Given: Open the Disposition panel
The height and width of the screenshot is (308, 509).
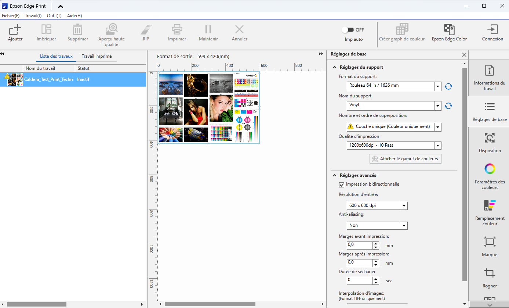Looking at the screenshot, I should 490,143.
